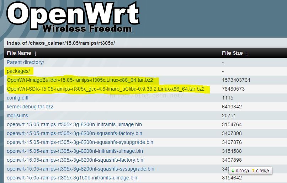Screen dimensions: 287x183
Task: Select file size 3154764
Action: pos(232,124)
